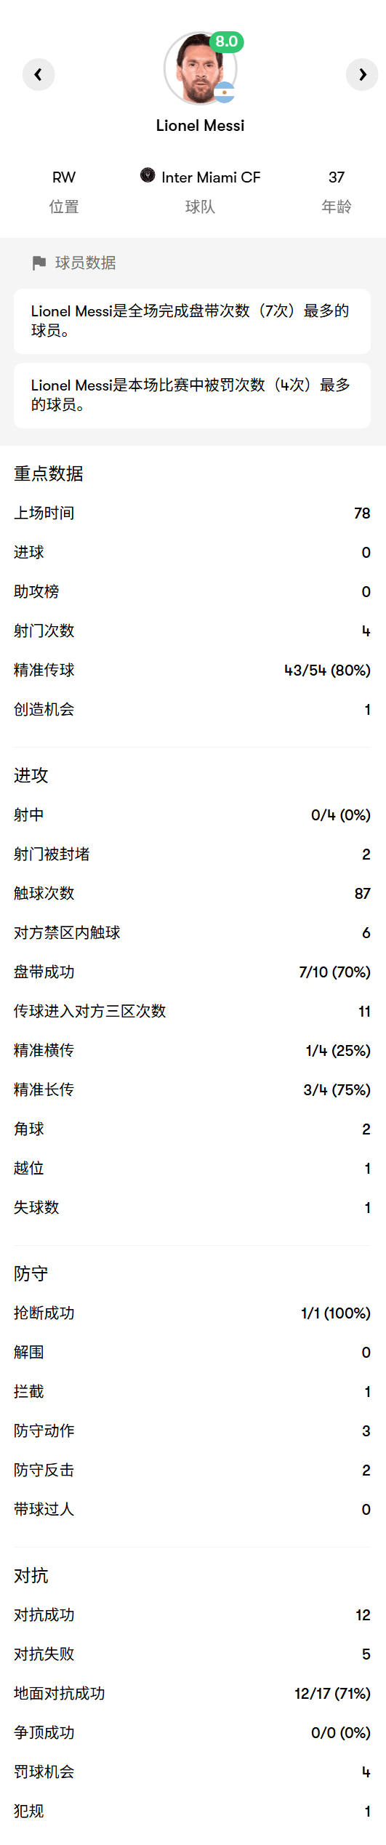Select the 地面对抗成功 12/17 stat row
The height and width of the screenshot is (1845, 386).
coord(193,1694)
